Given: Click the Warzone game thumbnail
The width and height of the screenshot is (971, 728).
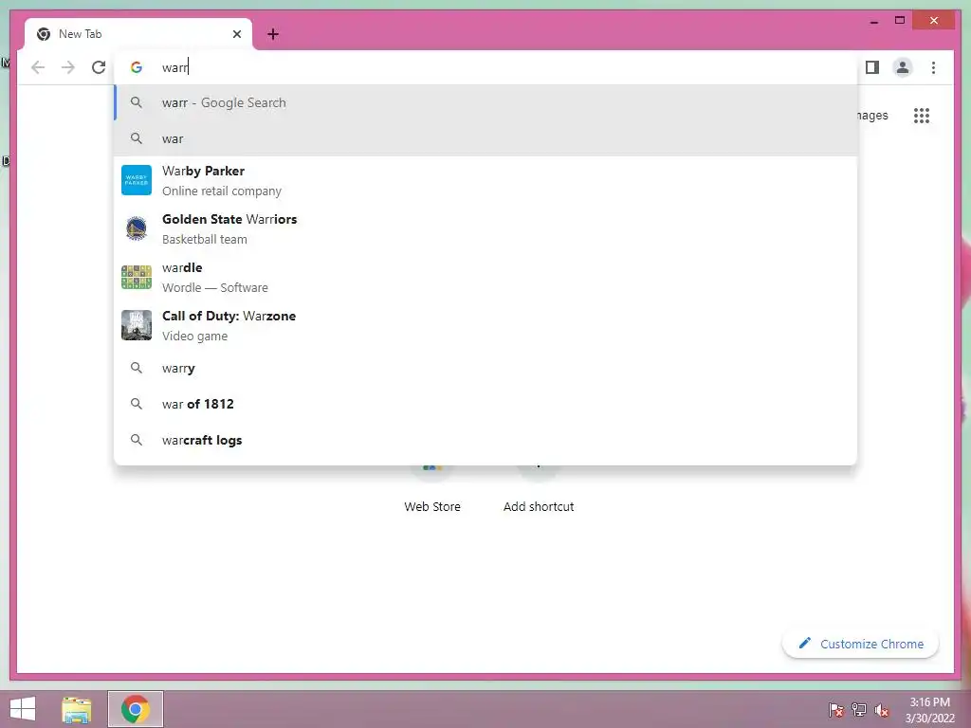Looking at the screenshot, I should (137, 325).
